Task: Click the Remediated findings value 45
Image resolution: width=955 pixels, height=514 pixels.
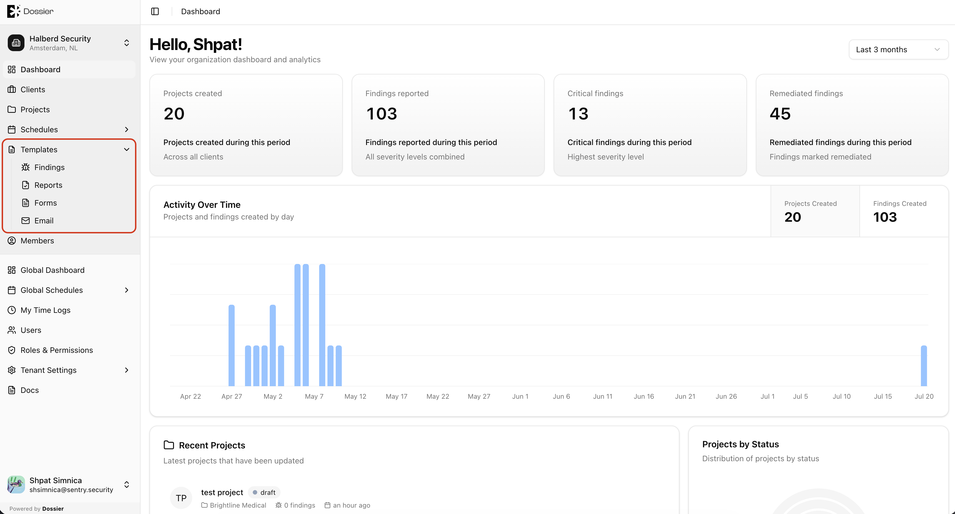Action: click(780, 114)
